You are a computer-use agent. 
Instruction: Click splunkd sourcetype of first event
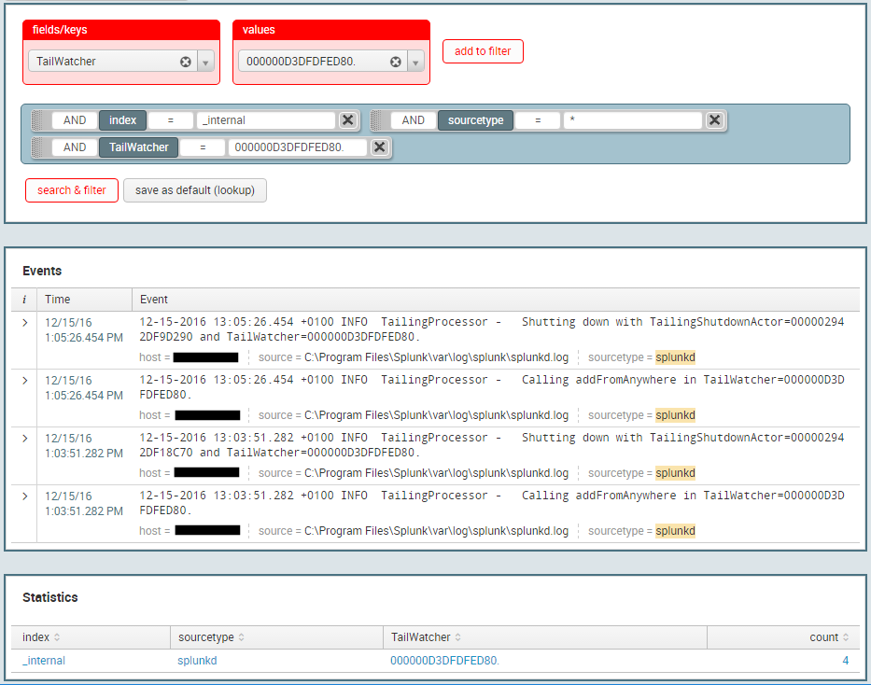[676, 357]
